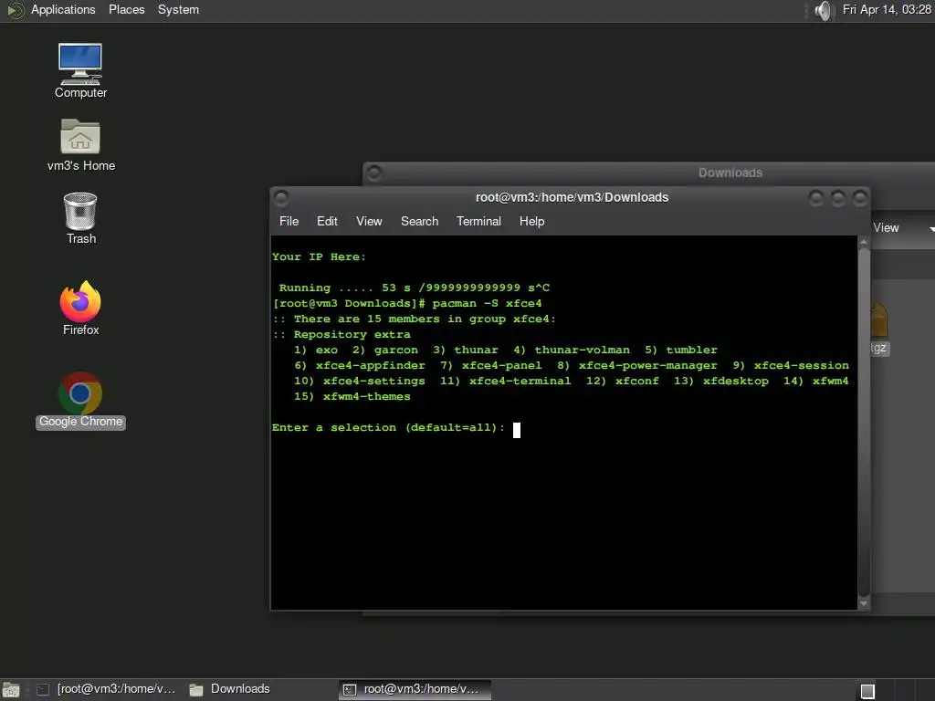Close the terminal window
This screenshot has height=701, width=935.
coord(859,198)
